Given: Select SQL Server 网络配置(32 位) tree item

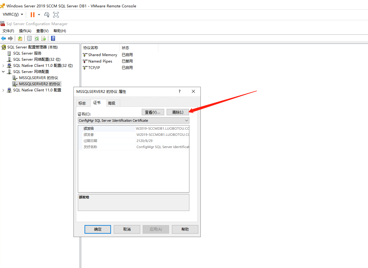Looking at the screenshot, I should 37,59.
